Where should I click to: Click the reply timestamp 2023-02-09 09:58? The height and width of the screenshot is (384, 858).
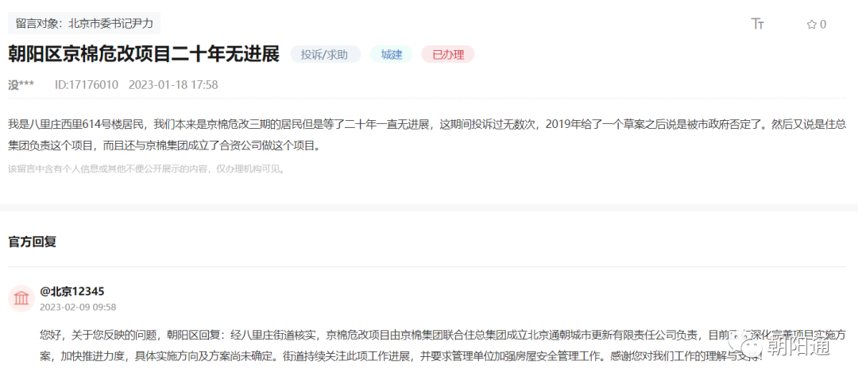78,307
